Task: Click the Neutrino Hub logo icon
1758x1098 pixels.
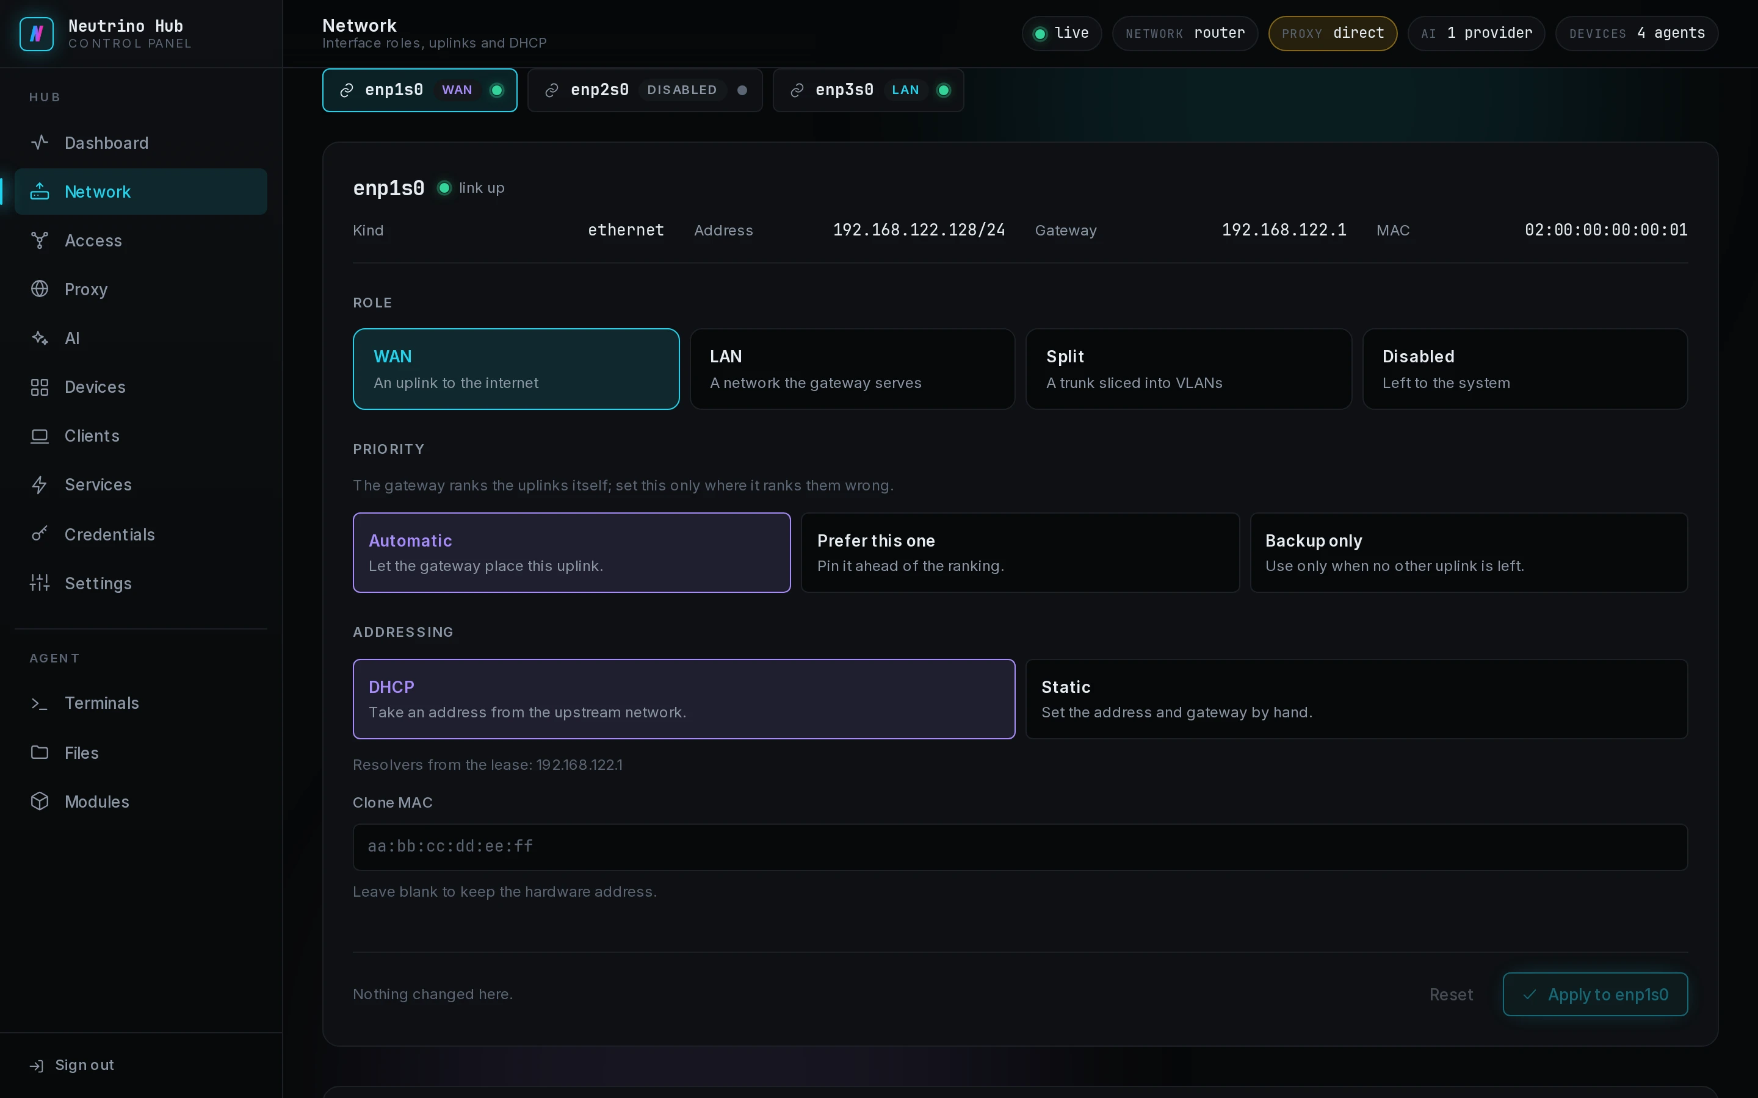Action: click(37, 34)
